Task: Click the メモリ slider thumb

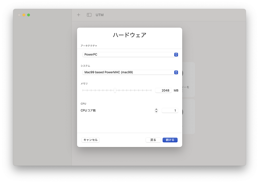Action: (x=115, y=90)
